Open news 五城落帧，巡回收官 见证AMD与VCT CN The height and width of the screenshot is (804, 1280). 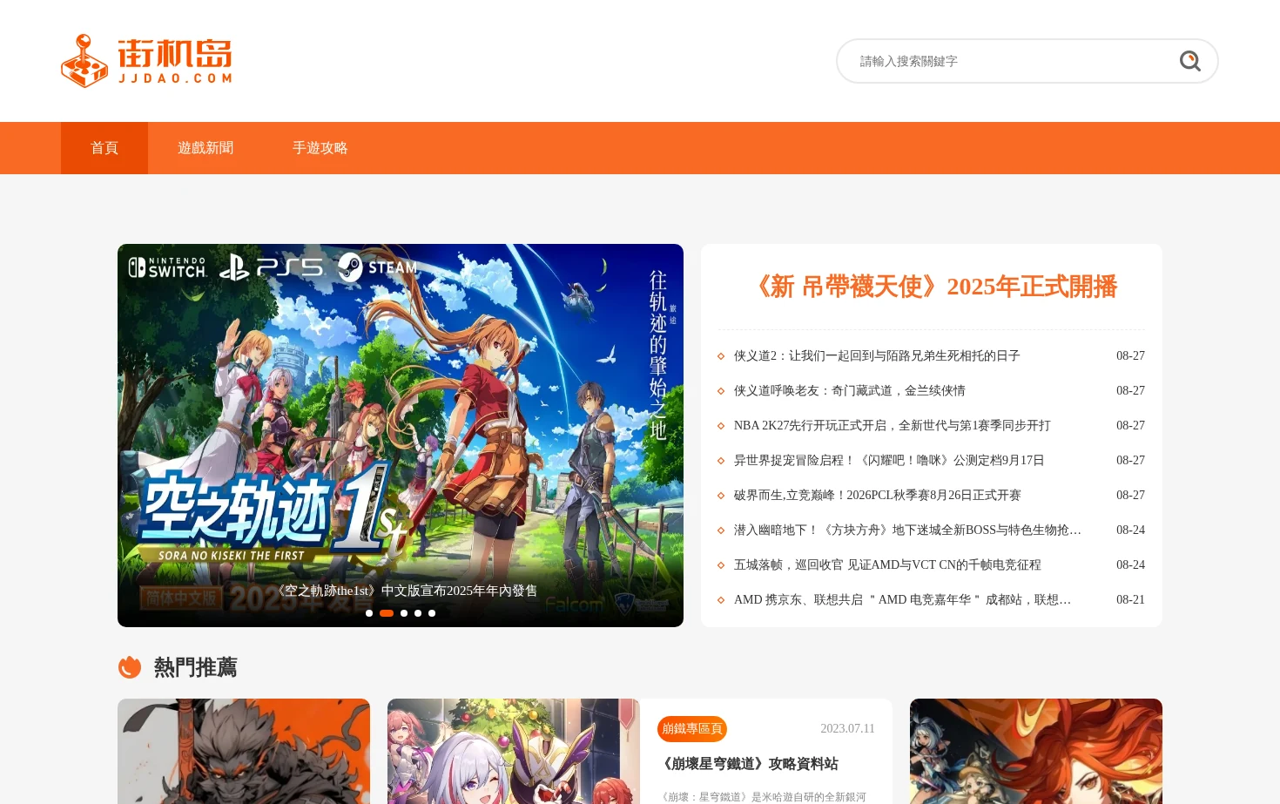click(887, 564)
